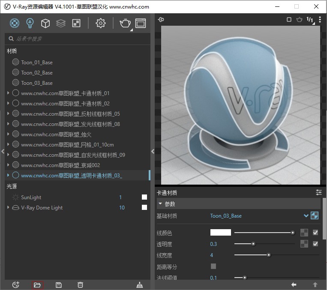The width and height of the screenshot is (327, 290).
Task: Click line width value 4
Action: (x=212, y=255)
